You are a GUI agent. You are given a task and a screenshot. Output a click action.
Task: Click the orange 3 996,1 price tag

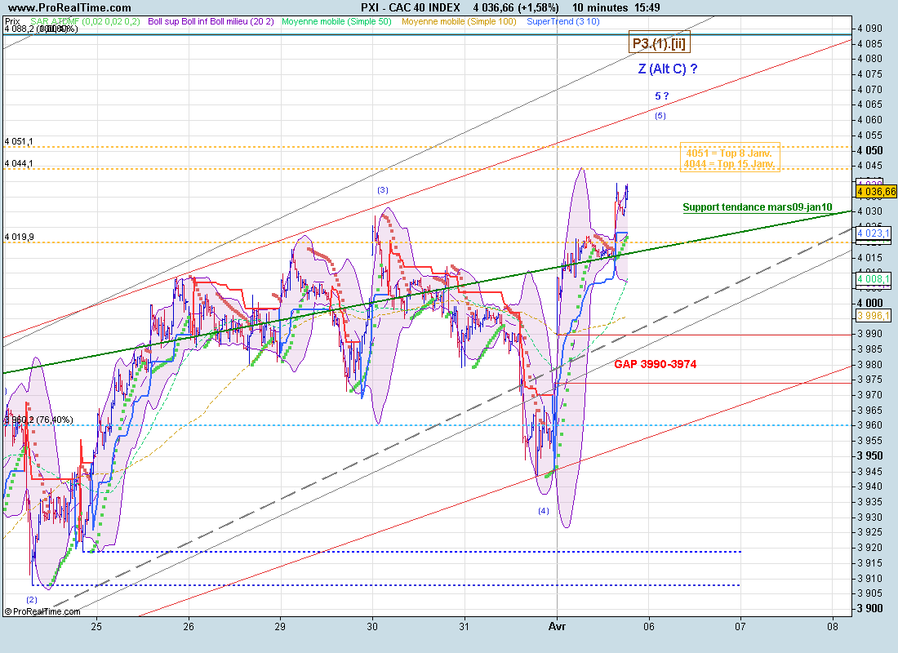[x=874, y=316]
